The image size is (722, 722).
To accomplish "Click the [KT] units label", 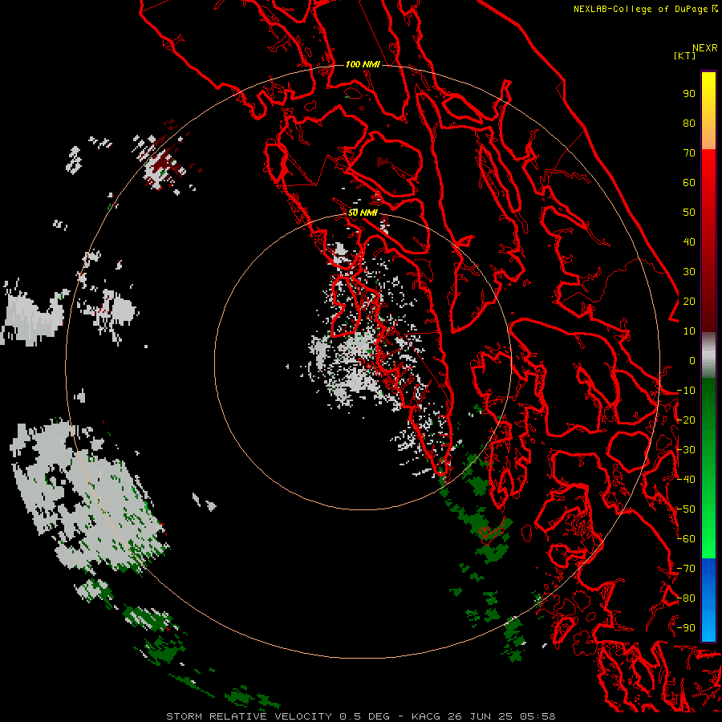I will (684, 55).
